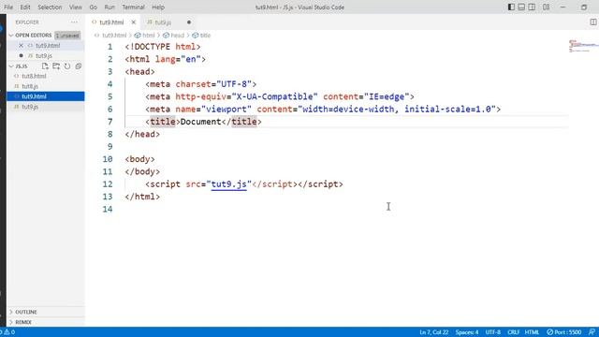This screenshot has width=599, height=337.
Task: Click the html breadcrumb segment
Action: tap(149, 36)
